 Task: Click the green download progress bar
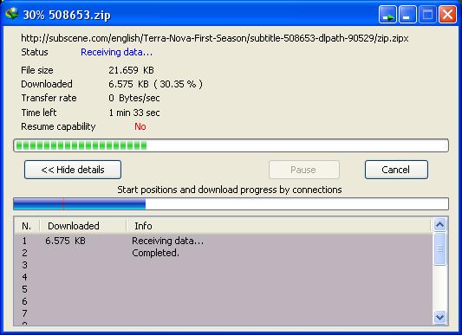coord(231,145)
